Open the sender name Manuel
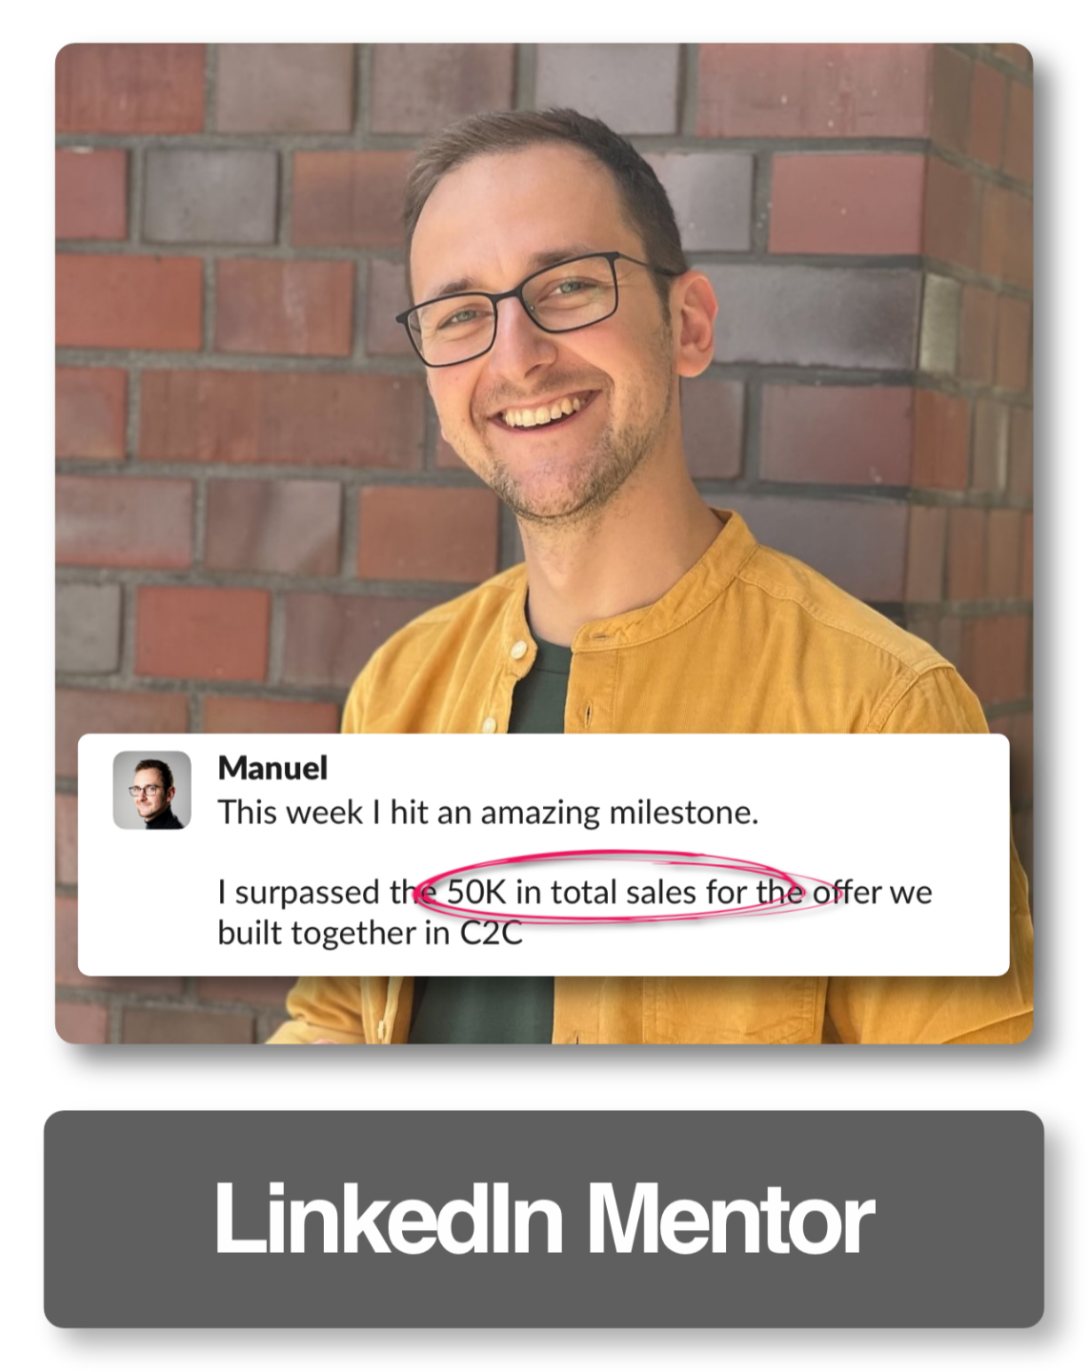Image resolution: width=1088 pixels, height=1372 pixels. pos(272,768)
